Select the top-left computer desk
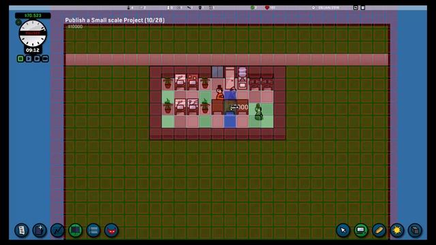The width and height of the screenshot is (436, 245). tap(180, 82)
